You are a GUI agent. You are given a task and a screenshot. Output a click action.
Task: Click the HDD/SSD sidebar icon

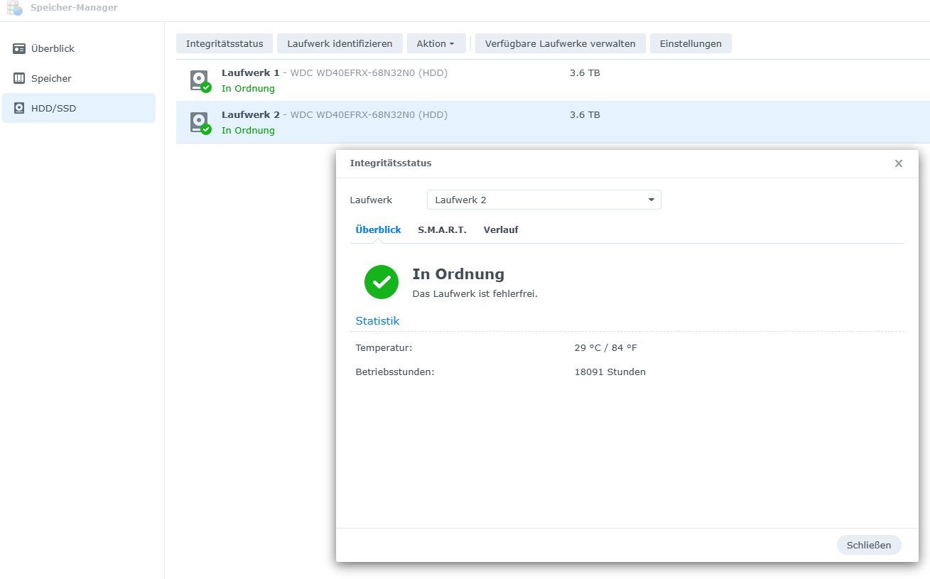[19, 109]
